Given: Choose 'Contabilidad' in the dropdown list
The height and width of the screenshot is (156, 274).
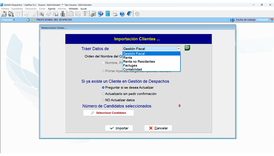Looking at the screenshot, I should coord(132,69).
